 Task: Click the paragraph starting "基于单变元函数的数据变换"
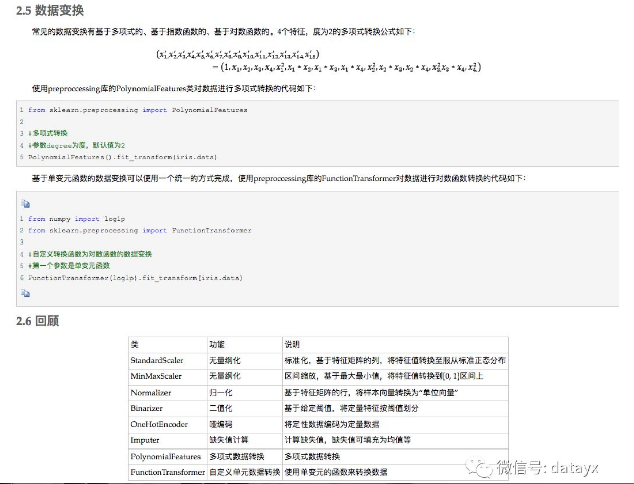(x=279, y=178)
